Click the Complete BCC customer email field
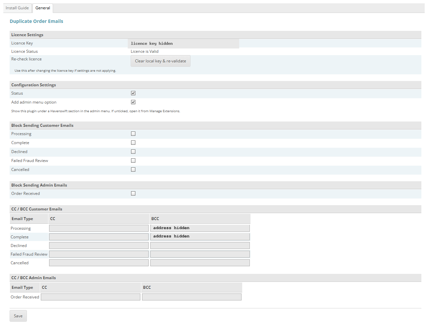Image resolution: width=428 pixels, height=325 pixels. pos(200,237)
